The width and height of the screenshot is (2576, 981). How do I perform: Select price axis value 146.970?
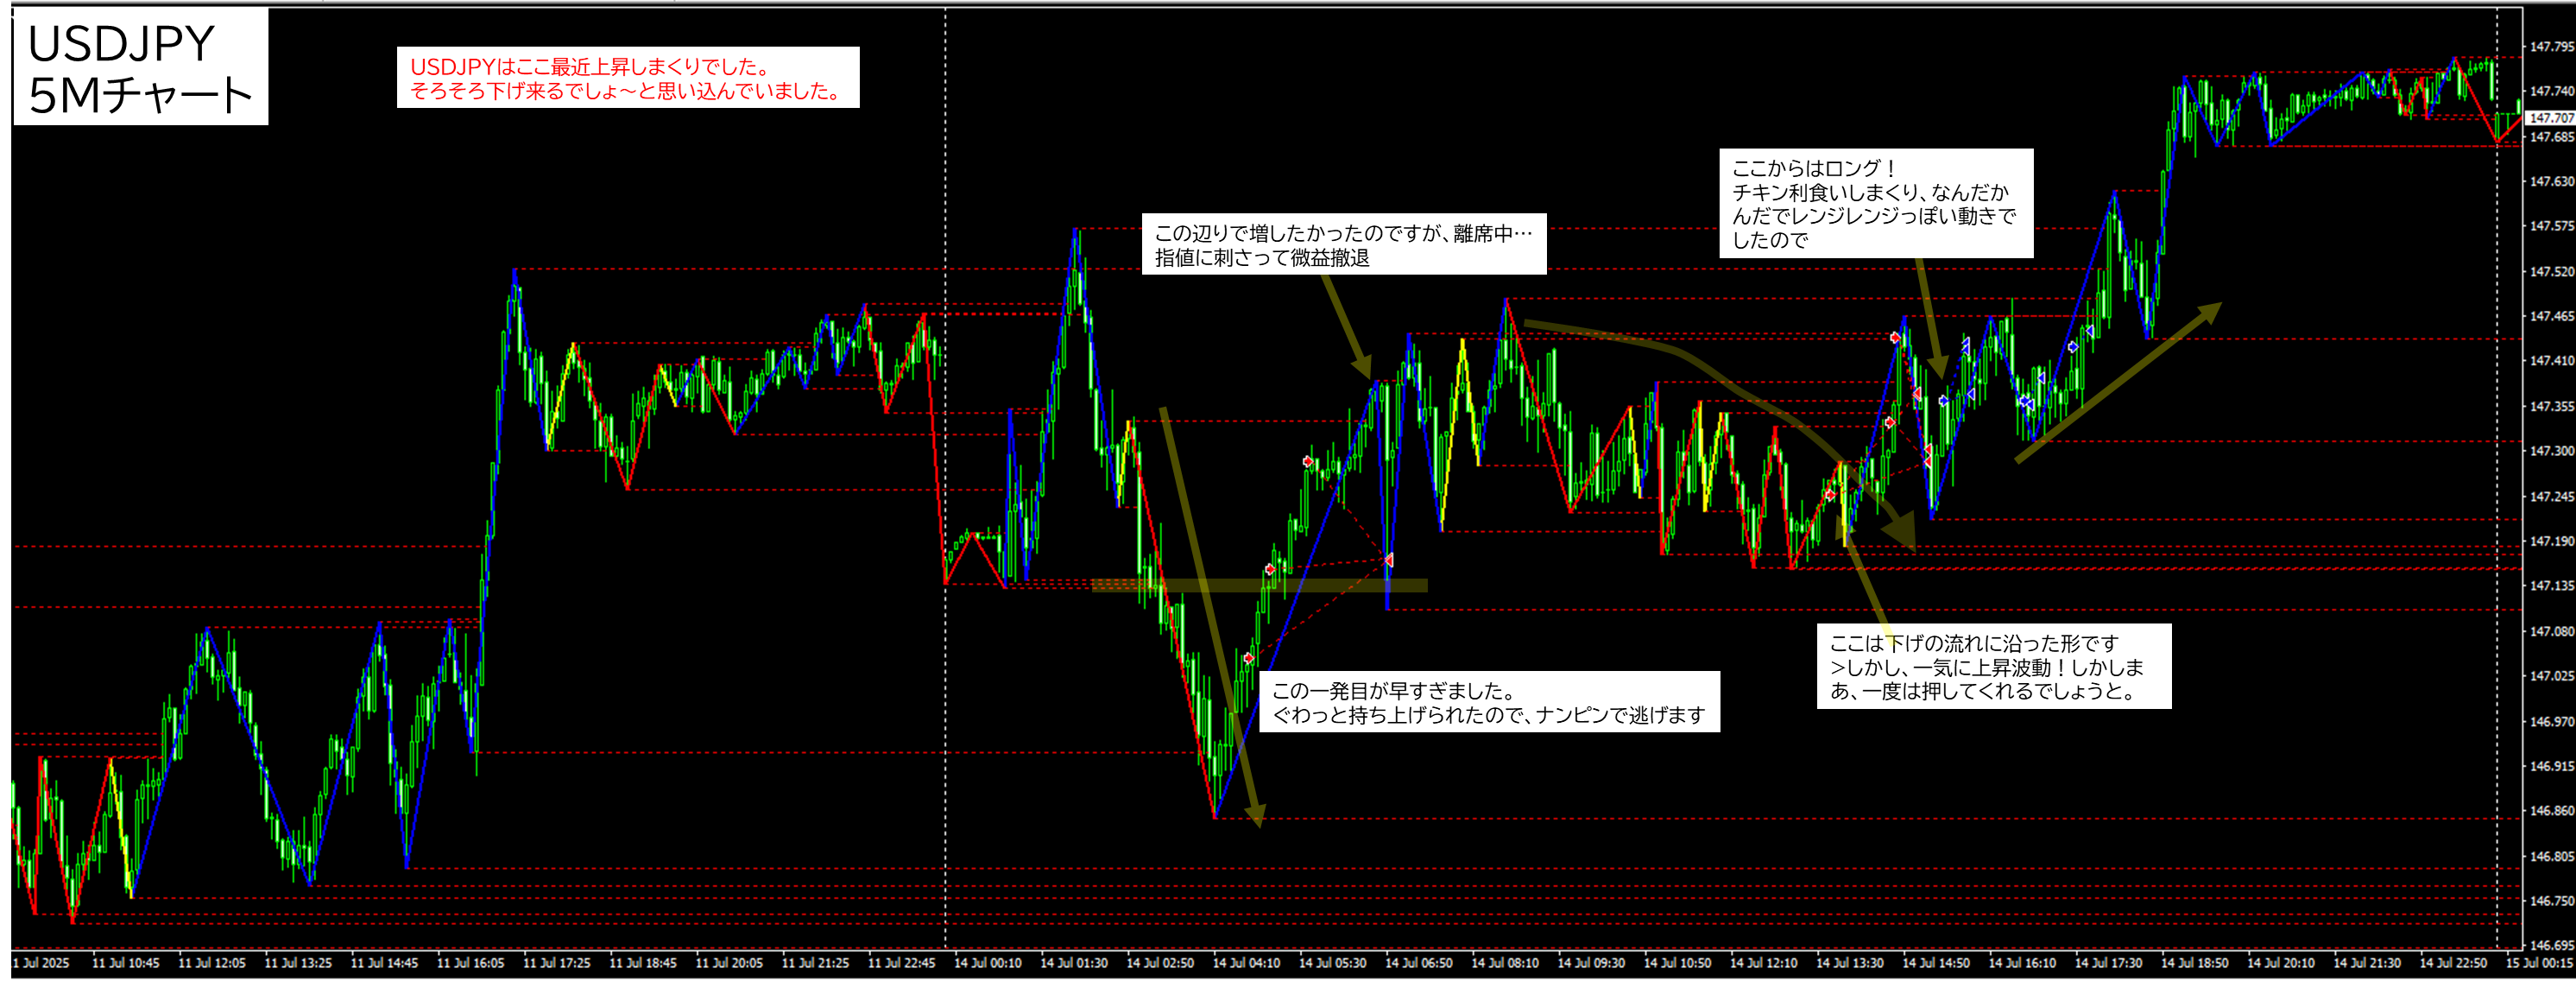pos(2551,721)
